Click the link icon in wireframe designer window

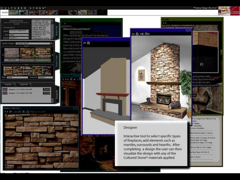pos(84,43)
